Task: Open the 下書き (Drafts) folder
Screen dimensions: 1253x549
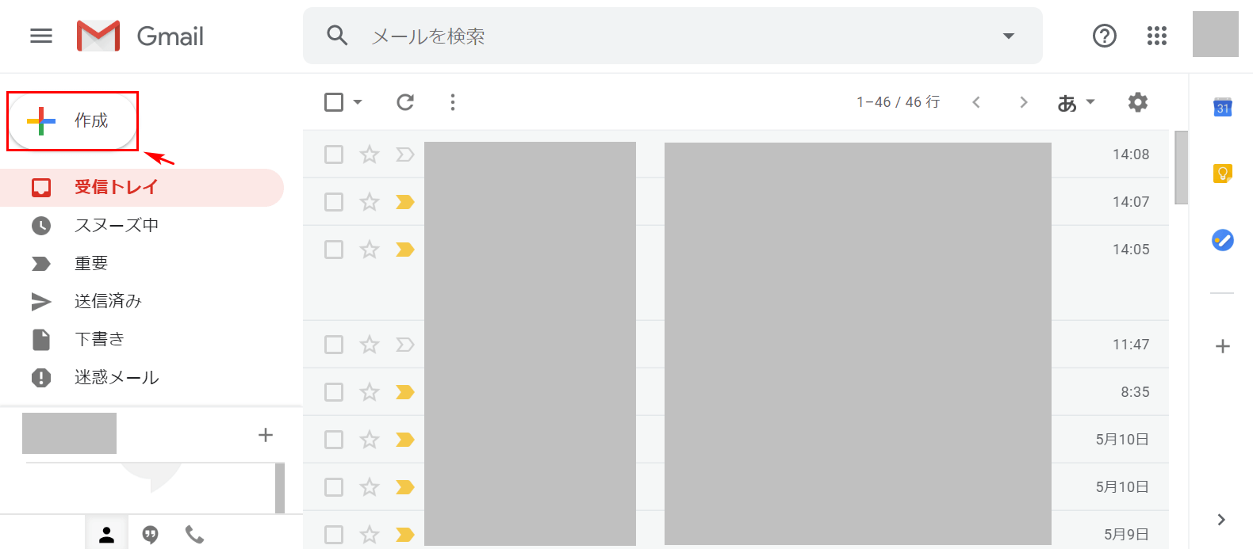Action: coord(99,339)
